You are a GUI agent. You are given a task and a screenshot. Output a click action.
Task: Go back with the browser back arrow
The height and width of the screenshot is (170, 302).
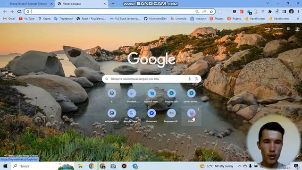point(5,11)
